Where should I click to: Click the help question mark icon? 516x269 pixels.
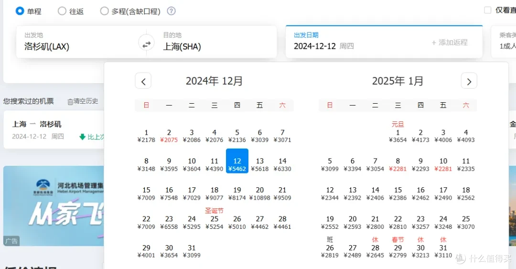[171, 11]
